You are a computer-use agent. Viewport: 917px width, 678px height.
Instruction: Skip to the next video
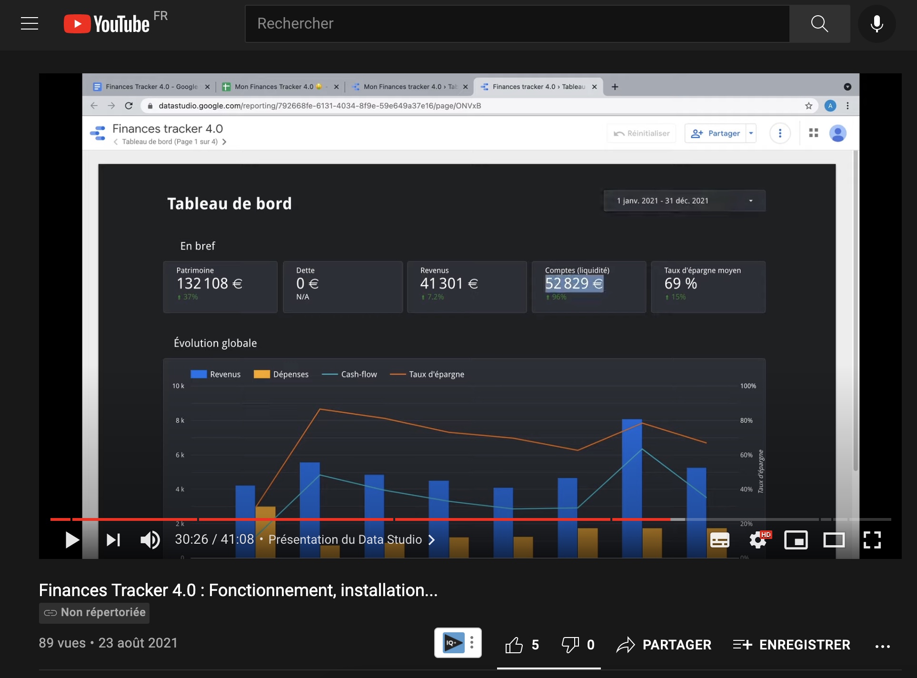113,540
